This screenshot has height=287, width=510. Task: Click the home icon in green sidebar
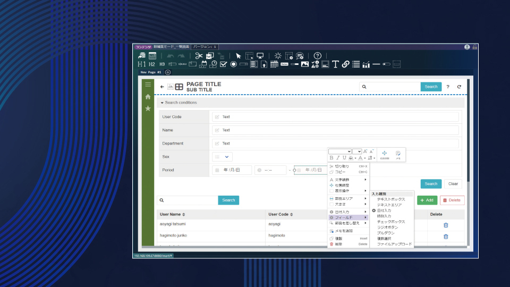148,97
